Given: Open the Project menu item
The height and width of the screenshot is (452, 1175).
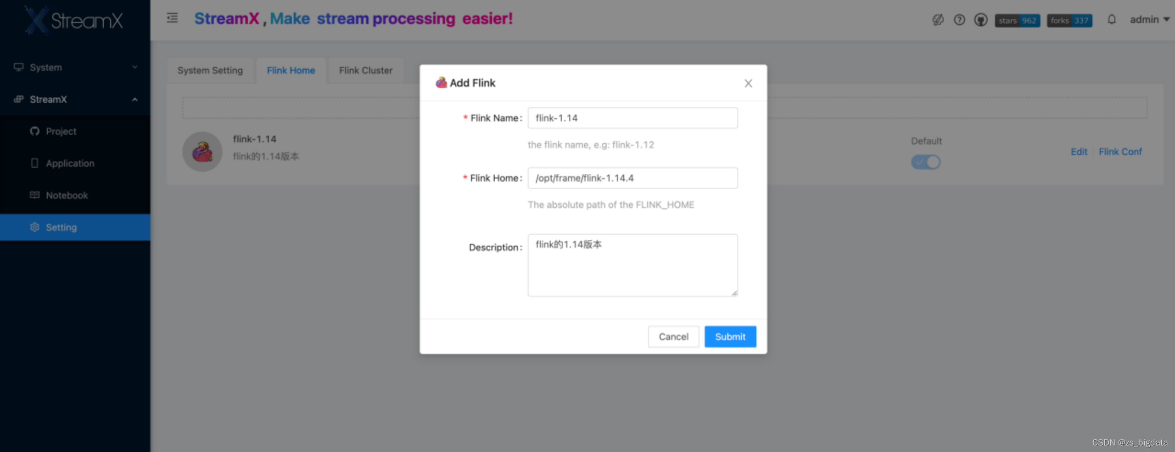Looking at the screenshot, I should click(75, 132).
